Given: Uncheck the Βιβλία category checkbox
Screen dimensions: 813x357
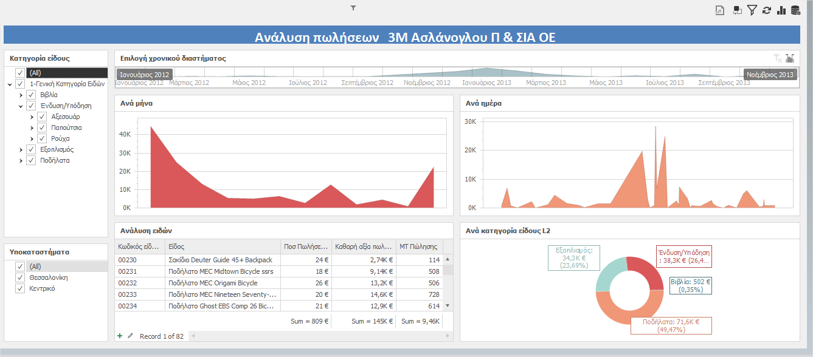Looking at the screenshot, I should coord(31,95).
